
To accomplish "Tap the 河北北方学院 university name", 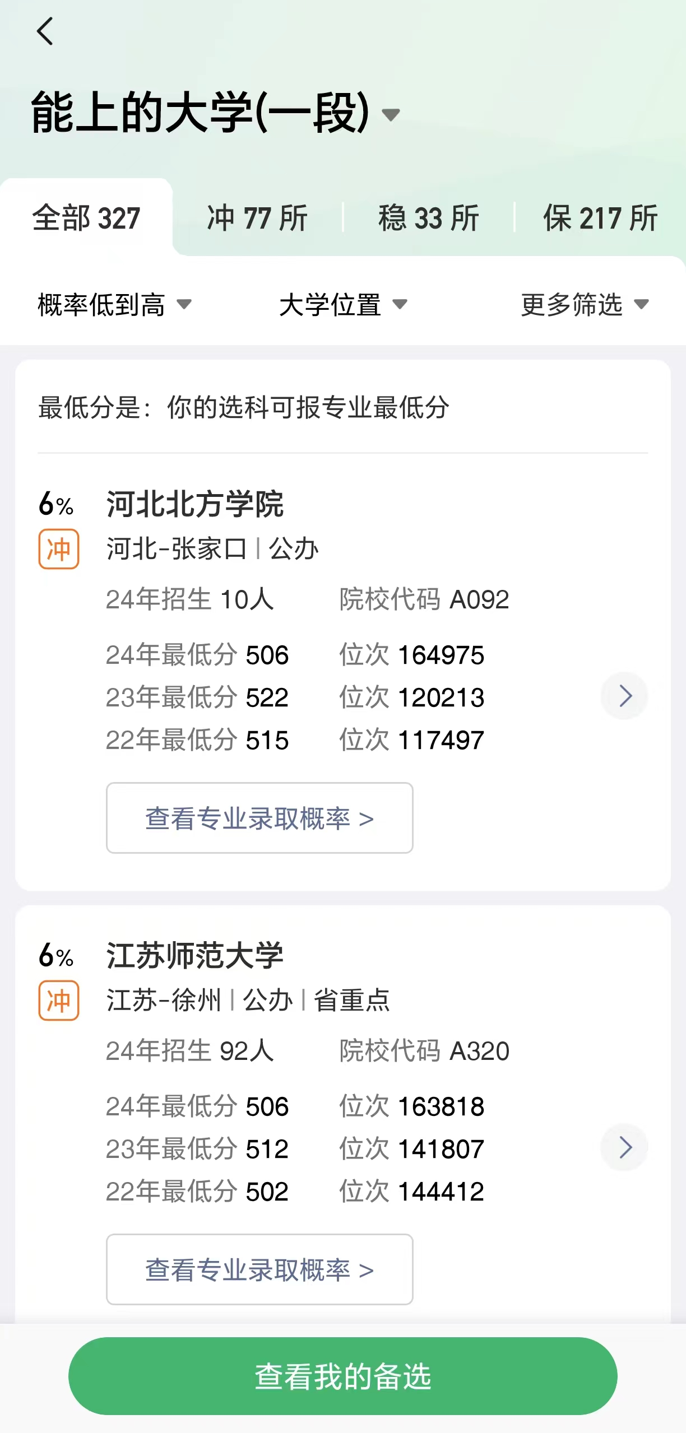I will coord(195,504).
